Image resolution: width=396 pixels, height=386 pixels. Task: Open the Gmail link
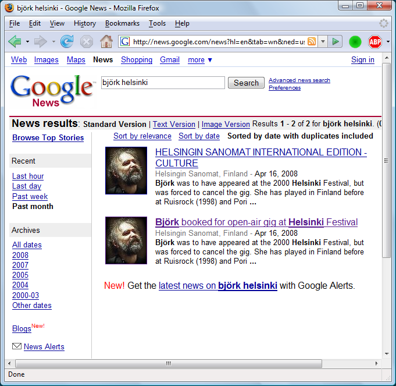pos(170,59)
